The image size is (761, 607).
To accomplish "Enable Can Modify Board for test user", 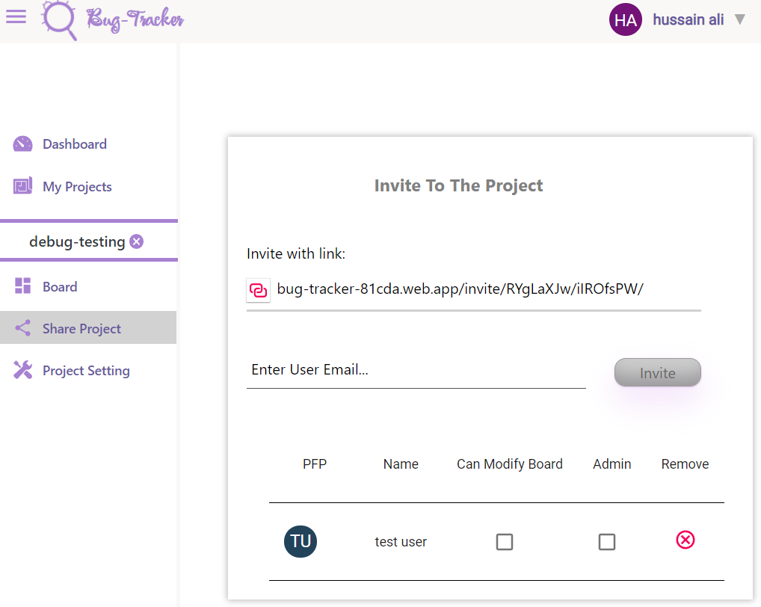I will [505, 541].
